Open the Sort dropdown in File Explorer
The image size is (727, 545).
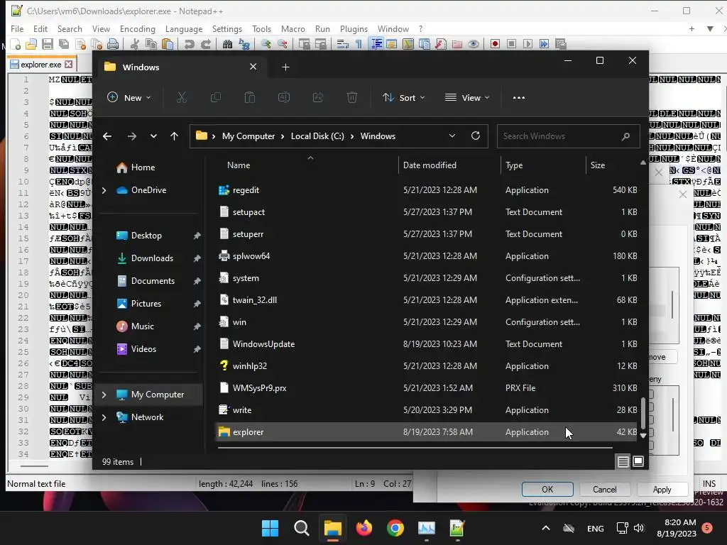[403, 98]
